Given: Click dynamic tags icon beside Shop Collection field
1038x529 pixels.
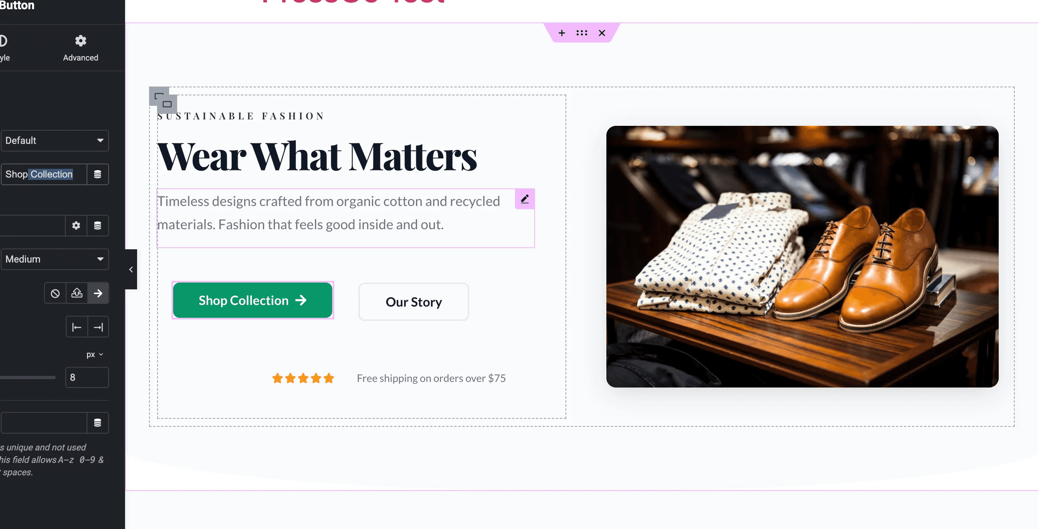Looking at the screenshot, I should tap(97, 174).
